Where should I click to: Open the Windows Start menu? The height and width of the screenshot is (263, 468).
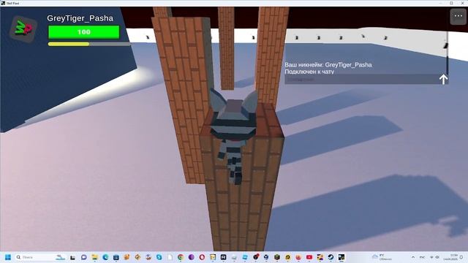click(8, 257)
